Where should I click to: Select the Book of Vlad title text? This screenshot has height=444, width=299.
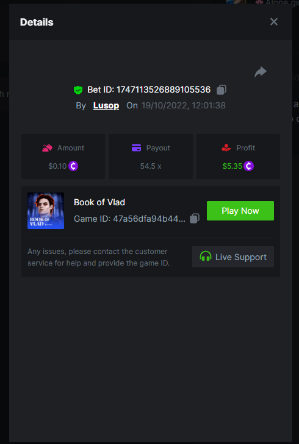99,202
